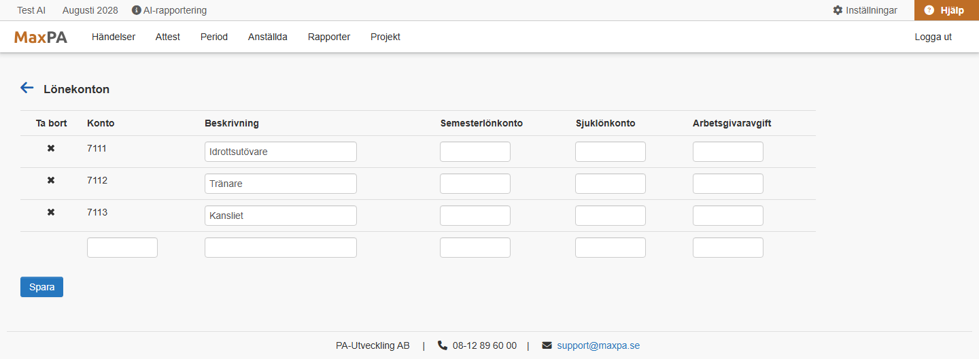Click the MaxPA logo
The width and height of the screenshot is (979, 359).
point(41,37)
